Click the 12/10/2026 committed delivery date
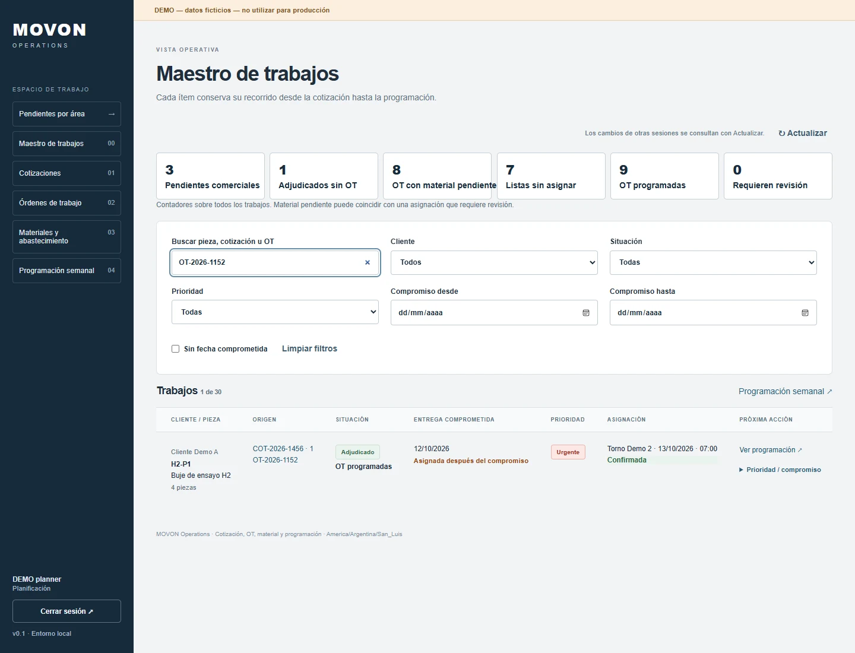The width and height of the screenshot is (855, 653). coord(432,449)
